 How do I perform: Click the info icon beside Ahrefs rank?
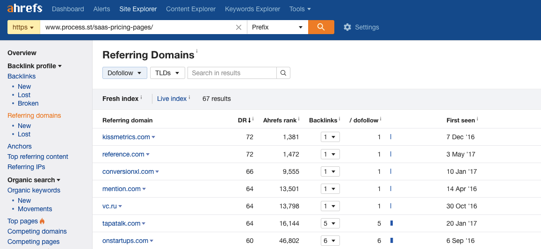(299, 119)
